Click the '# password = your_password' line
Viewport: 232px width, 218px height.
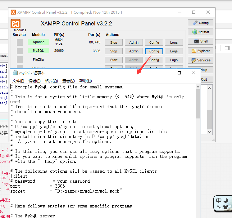click(50, 181)
